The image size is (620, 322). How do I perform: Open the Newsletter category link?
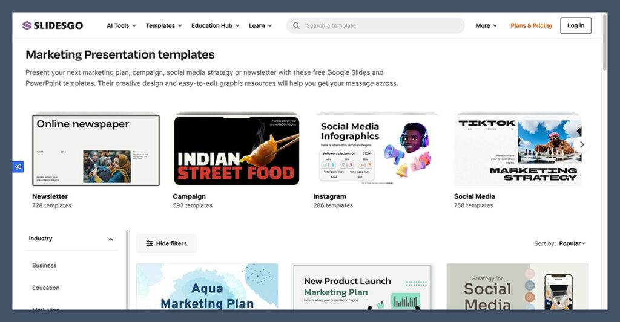(x=50, y=196)
